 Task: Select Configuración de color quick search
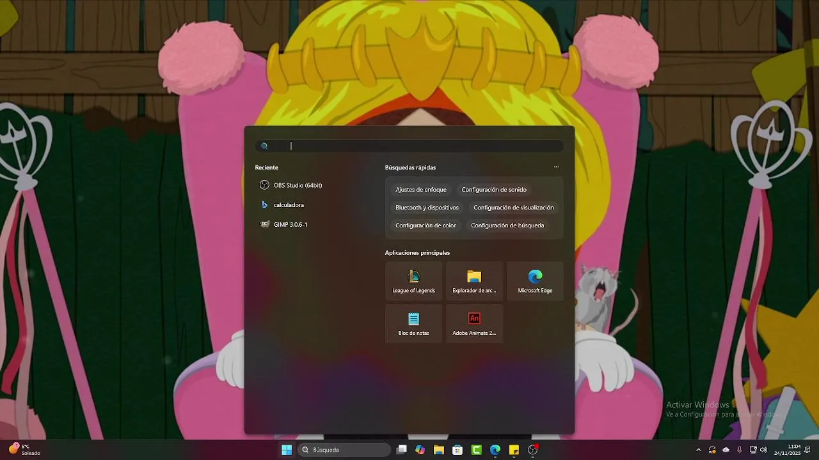(x=425, y=226)
